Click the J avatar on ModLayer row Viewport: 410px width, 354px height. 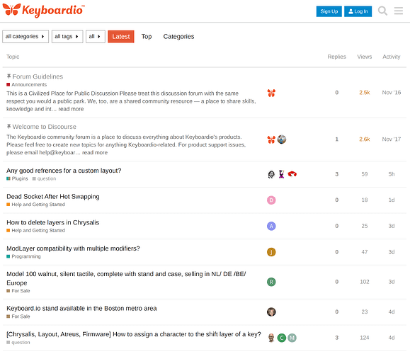point(271,252)
